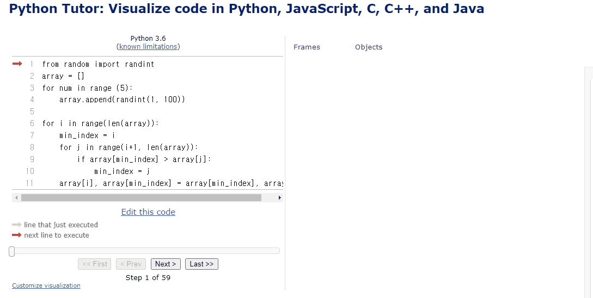
Task: Click the Python Tutor page title
Action: (247, 8)
